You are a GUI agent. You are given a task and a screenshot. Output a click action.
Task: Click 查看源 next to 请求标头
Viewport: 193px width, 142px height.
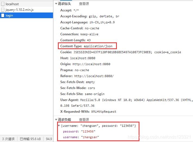click(84, 4)
